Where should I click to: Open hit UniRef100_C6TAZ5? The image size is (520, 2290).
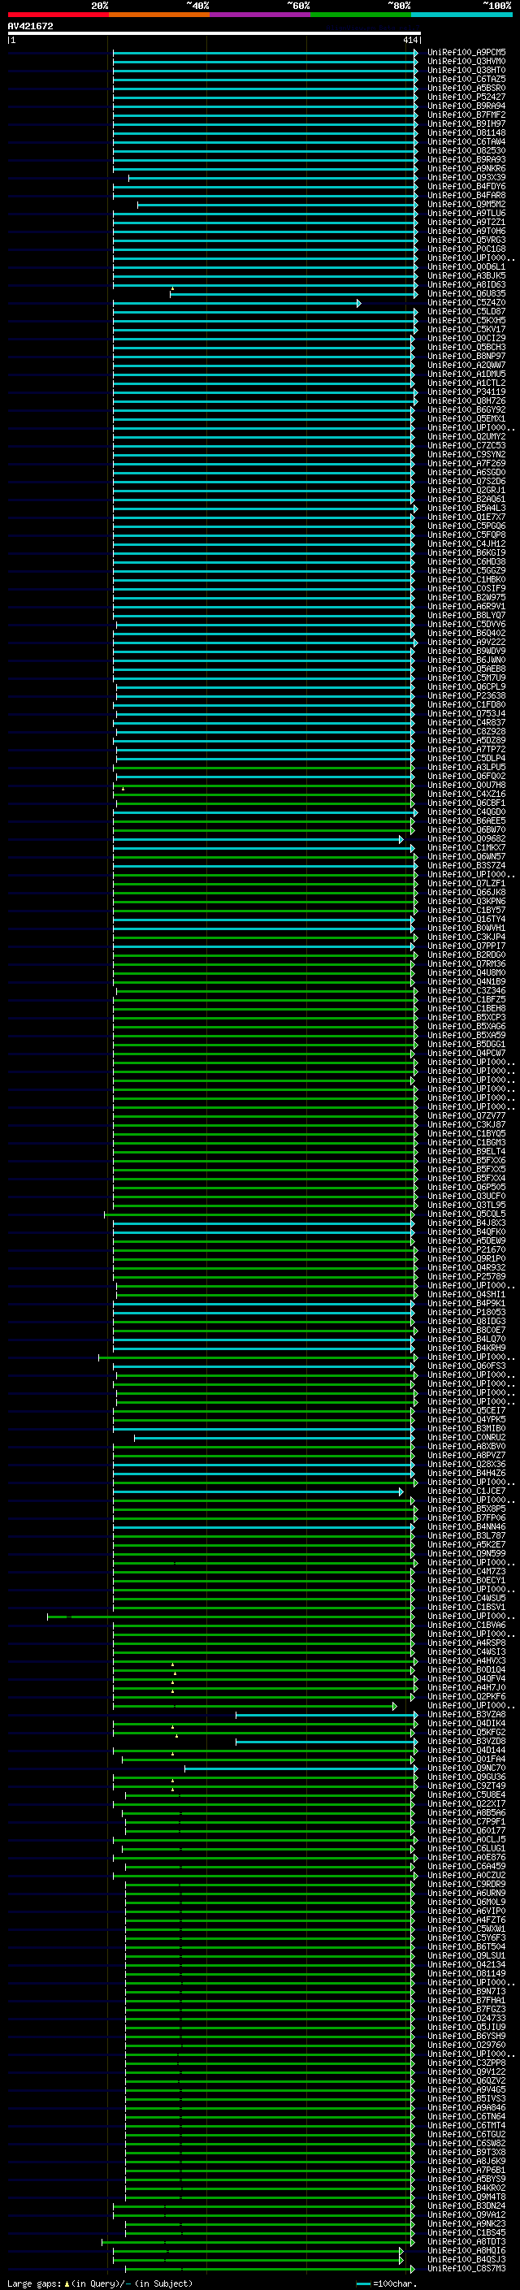pyautogui.click(x=466, y=79)
